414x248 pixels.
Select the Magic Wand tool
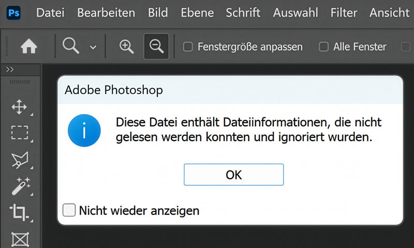pyautogui.click(x=20, y=186)
